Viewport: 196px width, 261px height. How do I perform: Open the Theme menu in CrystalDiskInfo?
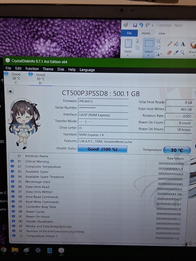[48, 69]
